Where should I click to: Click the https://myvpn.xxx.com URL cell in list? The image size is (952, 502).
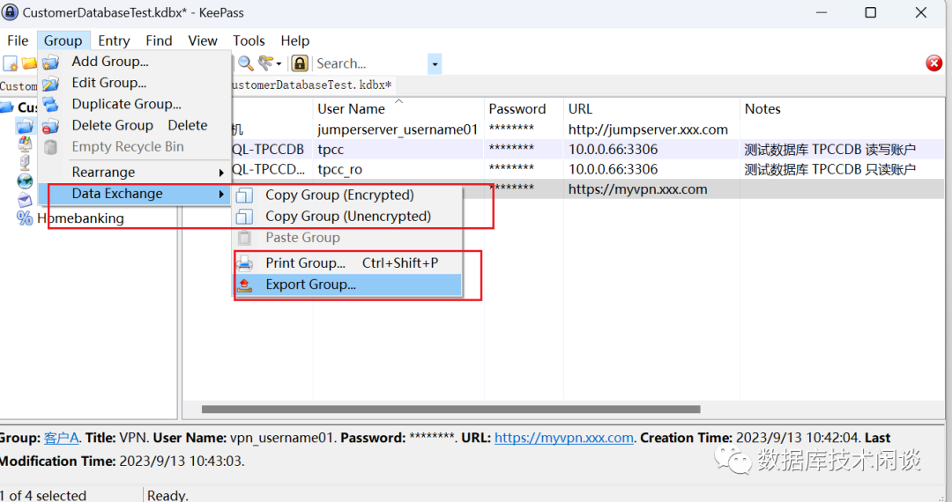[x=637, y=189]
